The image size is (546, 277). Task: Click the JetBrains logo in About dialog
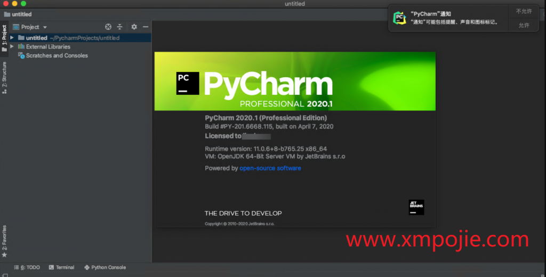pyautogui.click(x=416, y=207)
